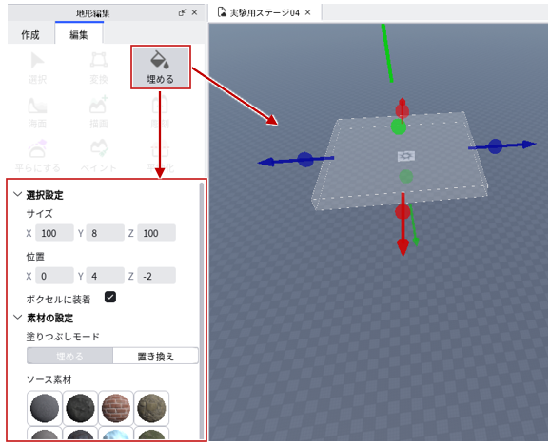Pop out the 地形編集 panel
550x446 pixels.
tap(182, 13)
